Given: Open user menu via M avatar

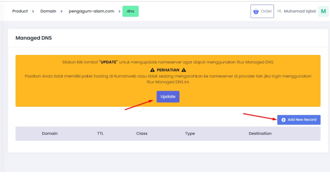Looking at the screenshot, I should tap(323, 11).
